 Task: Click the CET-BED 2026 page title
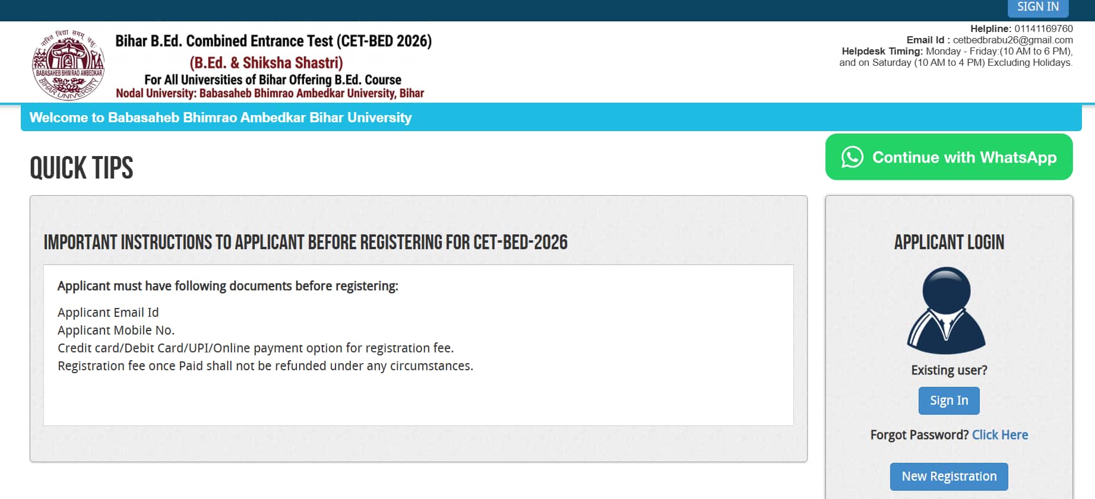tap(273, 41)
